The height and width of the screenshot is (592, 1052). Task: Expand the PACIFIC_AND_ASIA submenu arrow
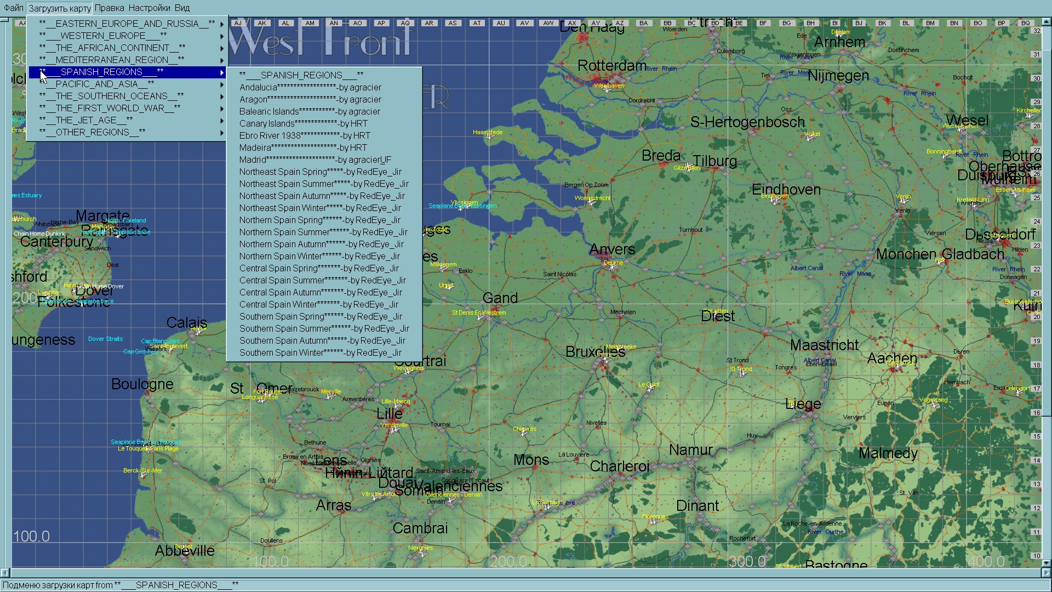click(x=222, y=84)
